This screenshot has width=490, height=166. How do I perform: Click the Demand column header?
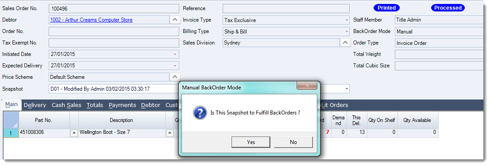click(339, 120)
